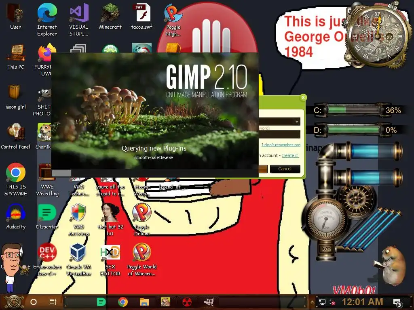Open the Peggle Nights desktop shortcut
This screenshot has width=414, height=310.
[x=173, y=19]
